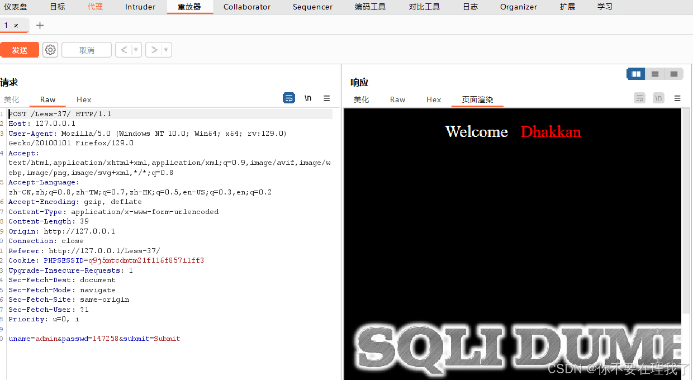Click the 取消 cancel button
Viewport: 693px width, 380px height.
coord(87,50)
